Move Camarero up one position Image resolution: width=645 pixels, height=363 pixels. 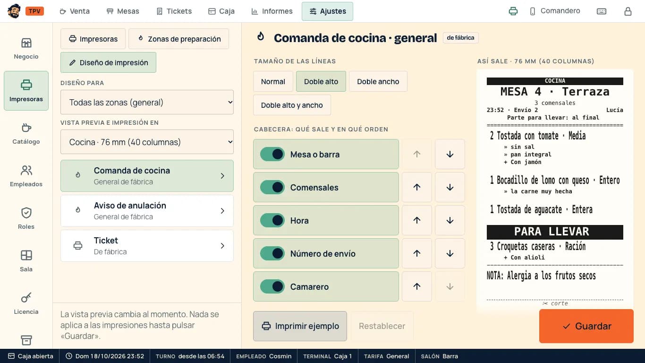(x=417, y=286)
